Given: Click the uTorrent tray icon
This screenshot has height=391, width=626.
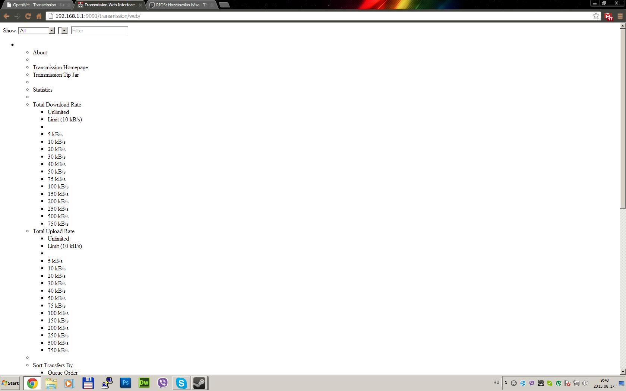Looking at the screenshot, I should pyautogui.click(x=559, y=383).
